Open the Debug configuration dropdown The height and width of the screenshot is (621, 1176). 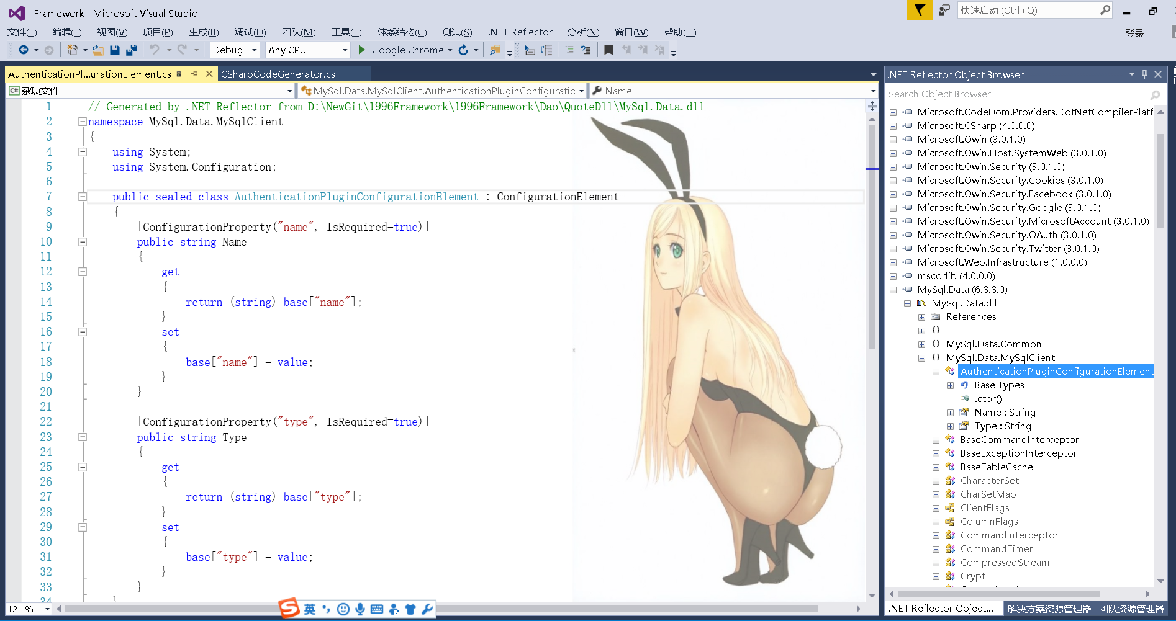[235, 50]
